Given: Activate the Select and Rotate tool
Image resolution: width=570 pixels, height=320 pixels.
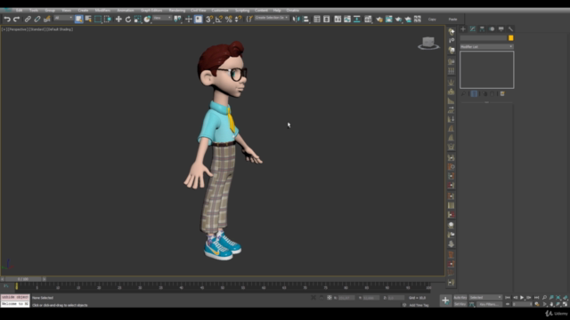Looking at the screenshot, I should point(128,20).
